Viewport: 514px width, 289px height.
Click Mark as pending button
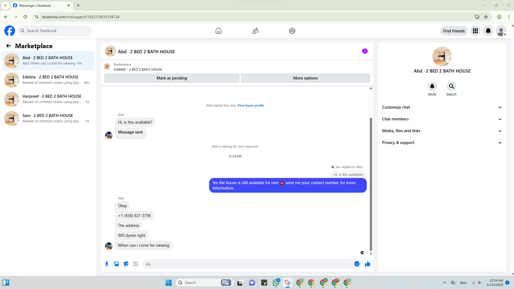click(x=172, y=78)
